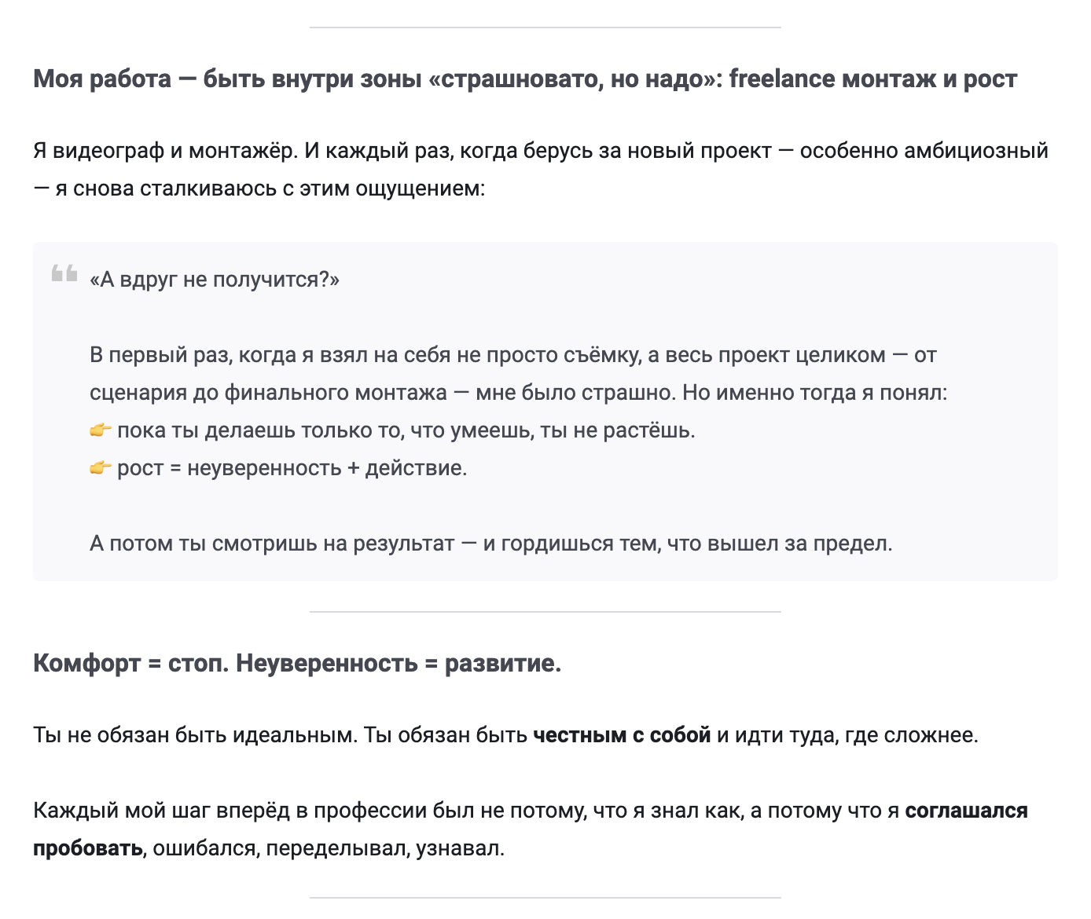Click the word «freelance» in the top heading
The image size is (1091, 919).
point(782,79)
